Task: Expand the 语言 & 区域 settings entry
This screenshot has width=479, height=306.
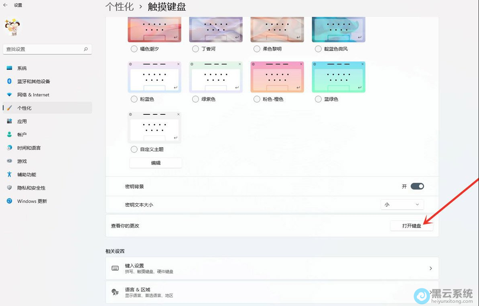Action: (272, 292)
